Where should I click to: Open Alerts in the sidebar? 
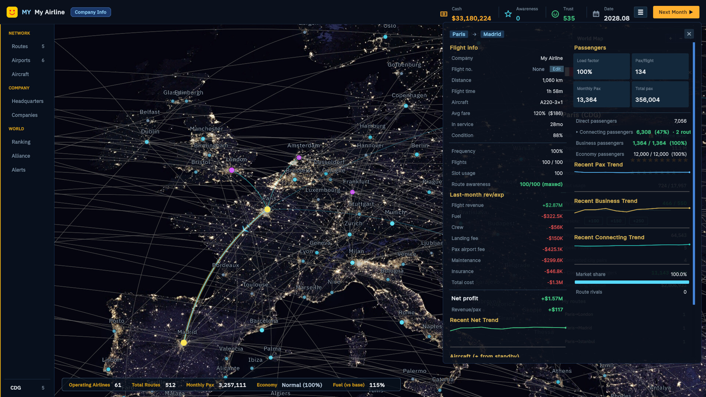pyautogui.click(x=28, y=170)
